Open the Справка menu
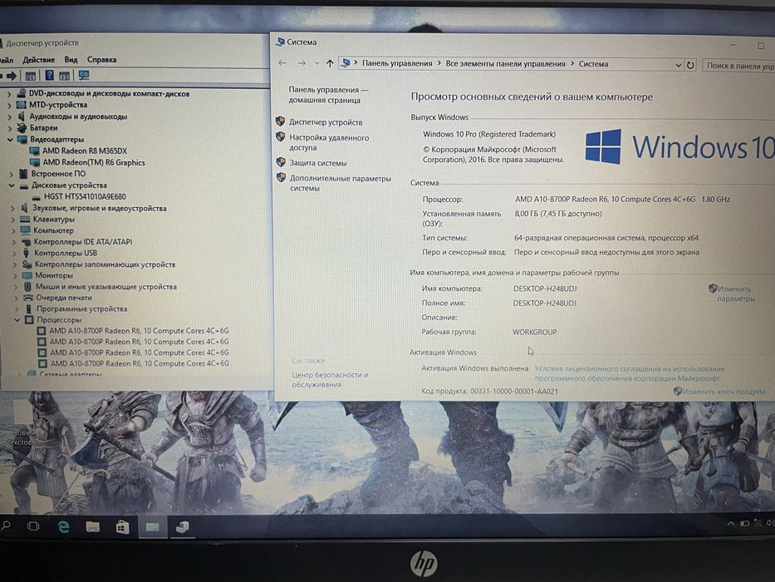Viewport: 775px width, 582px height. click(x=102, y=59)
